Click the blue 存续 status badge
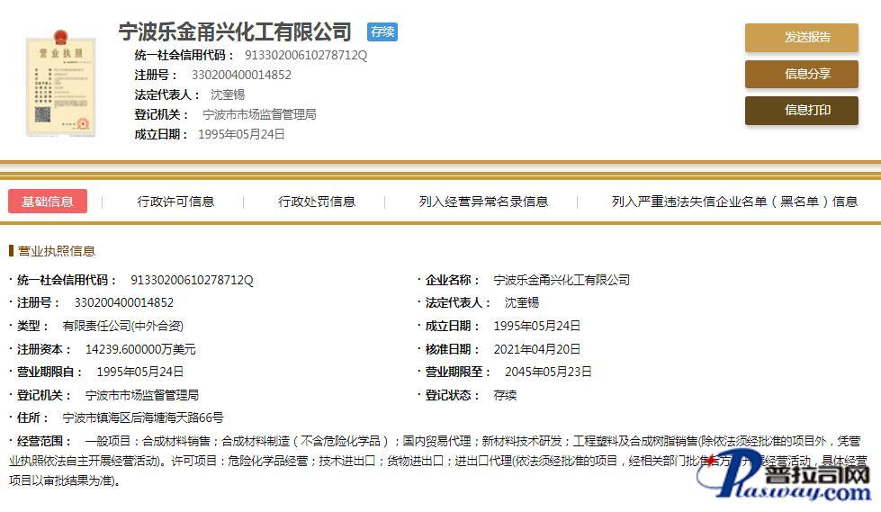The width and height of the screenshot is (881, 512). [x=382, y=32]
